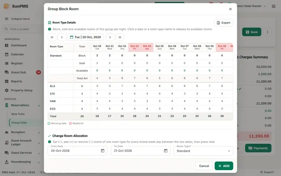Screen dimensions: 281x176
Task: Click the Save button behind dialog
Action: [252, 32]
